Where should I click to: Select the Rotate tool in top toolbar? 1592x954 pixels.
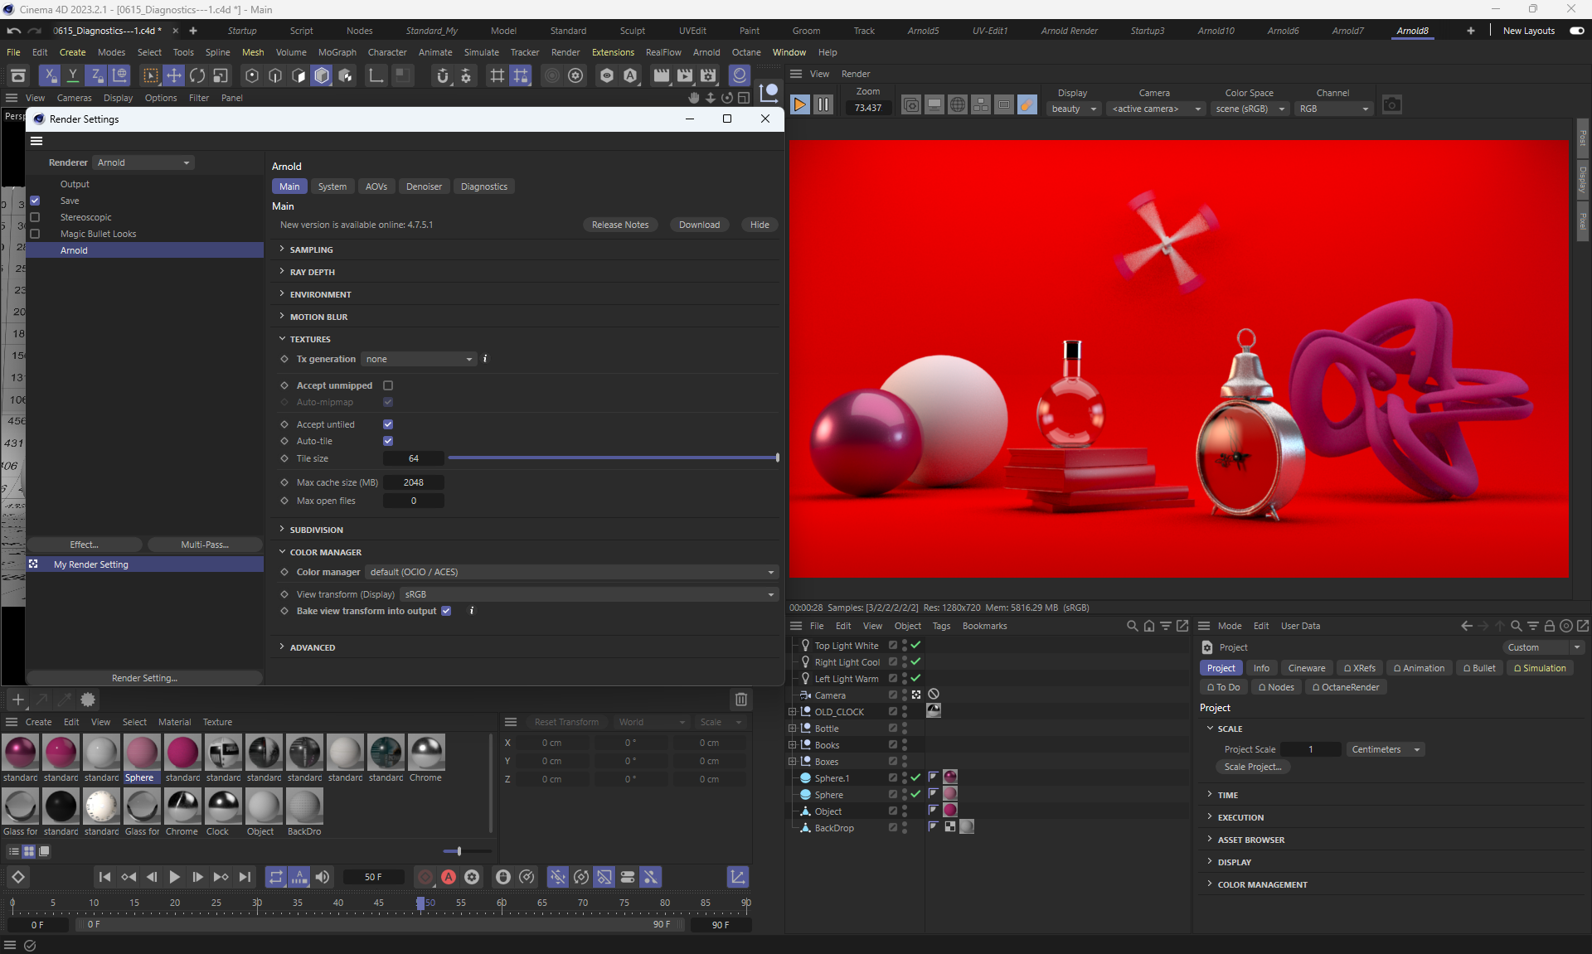197,75
